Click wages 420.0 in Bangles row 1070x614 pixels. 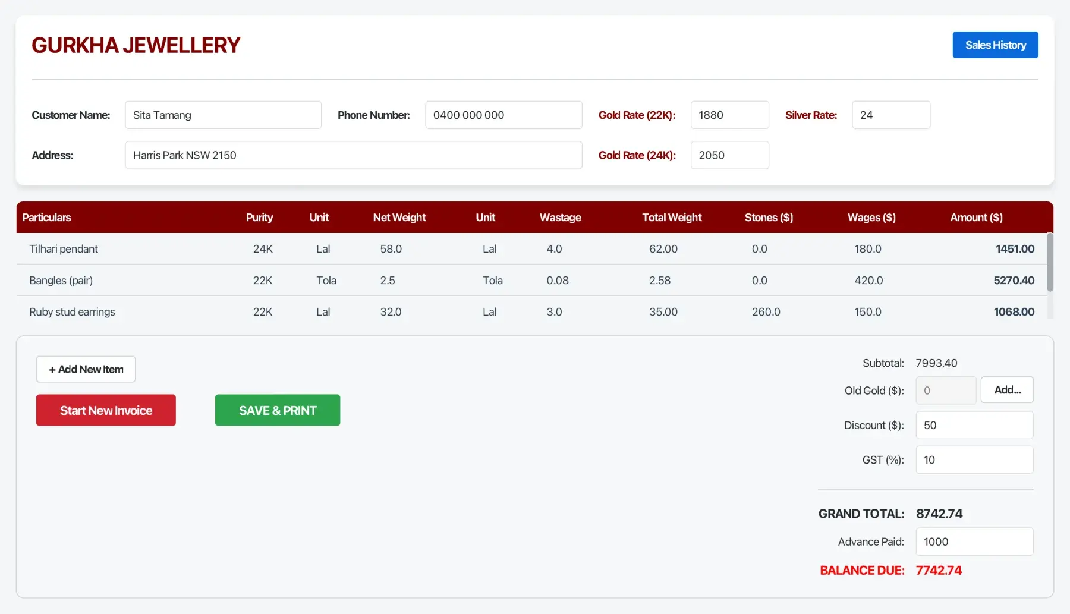click(x=868, y=281)
